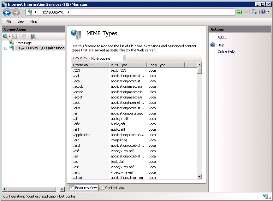273x201 pixels.
Task: Click the Help question mark toolbar icon
Action: click(x=263, y=12)
